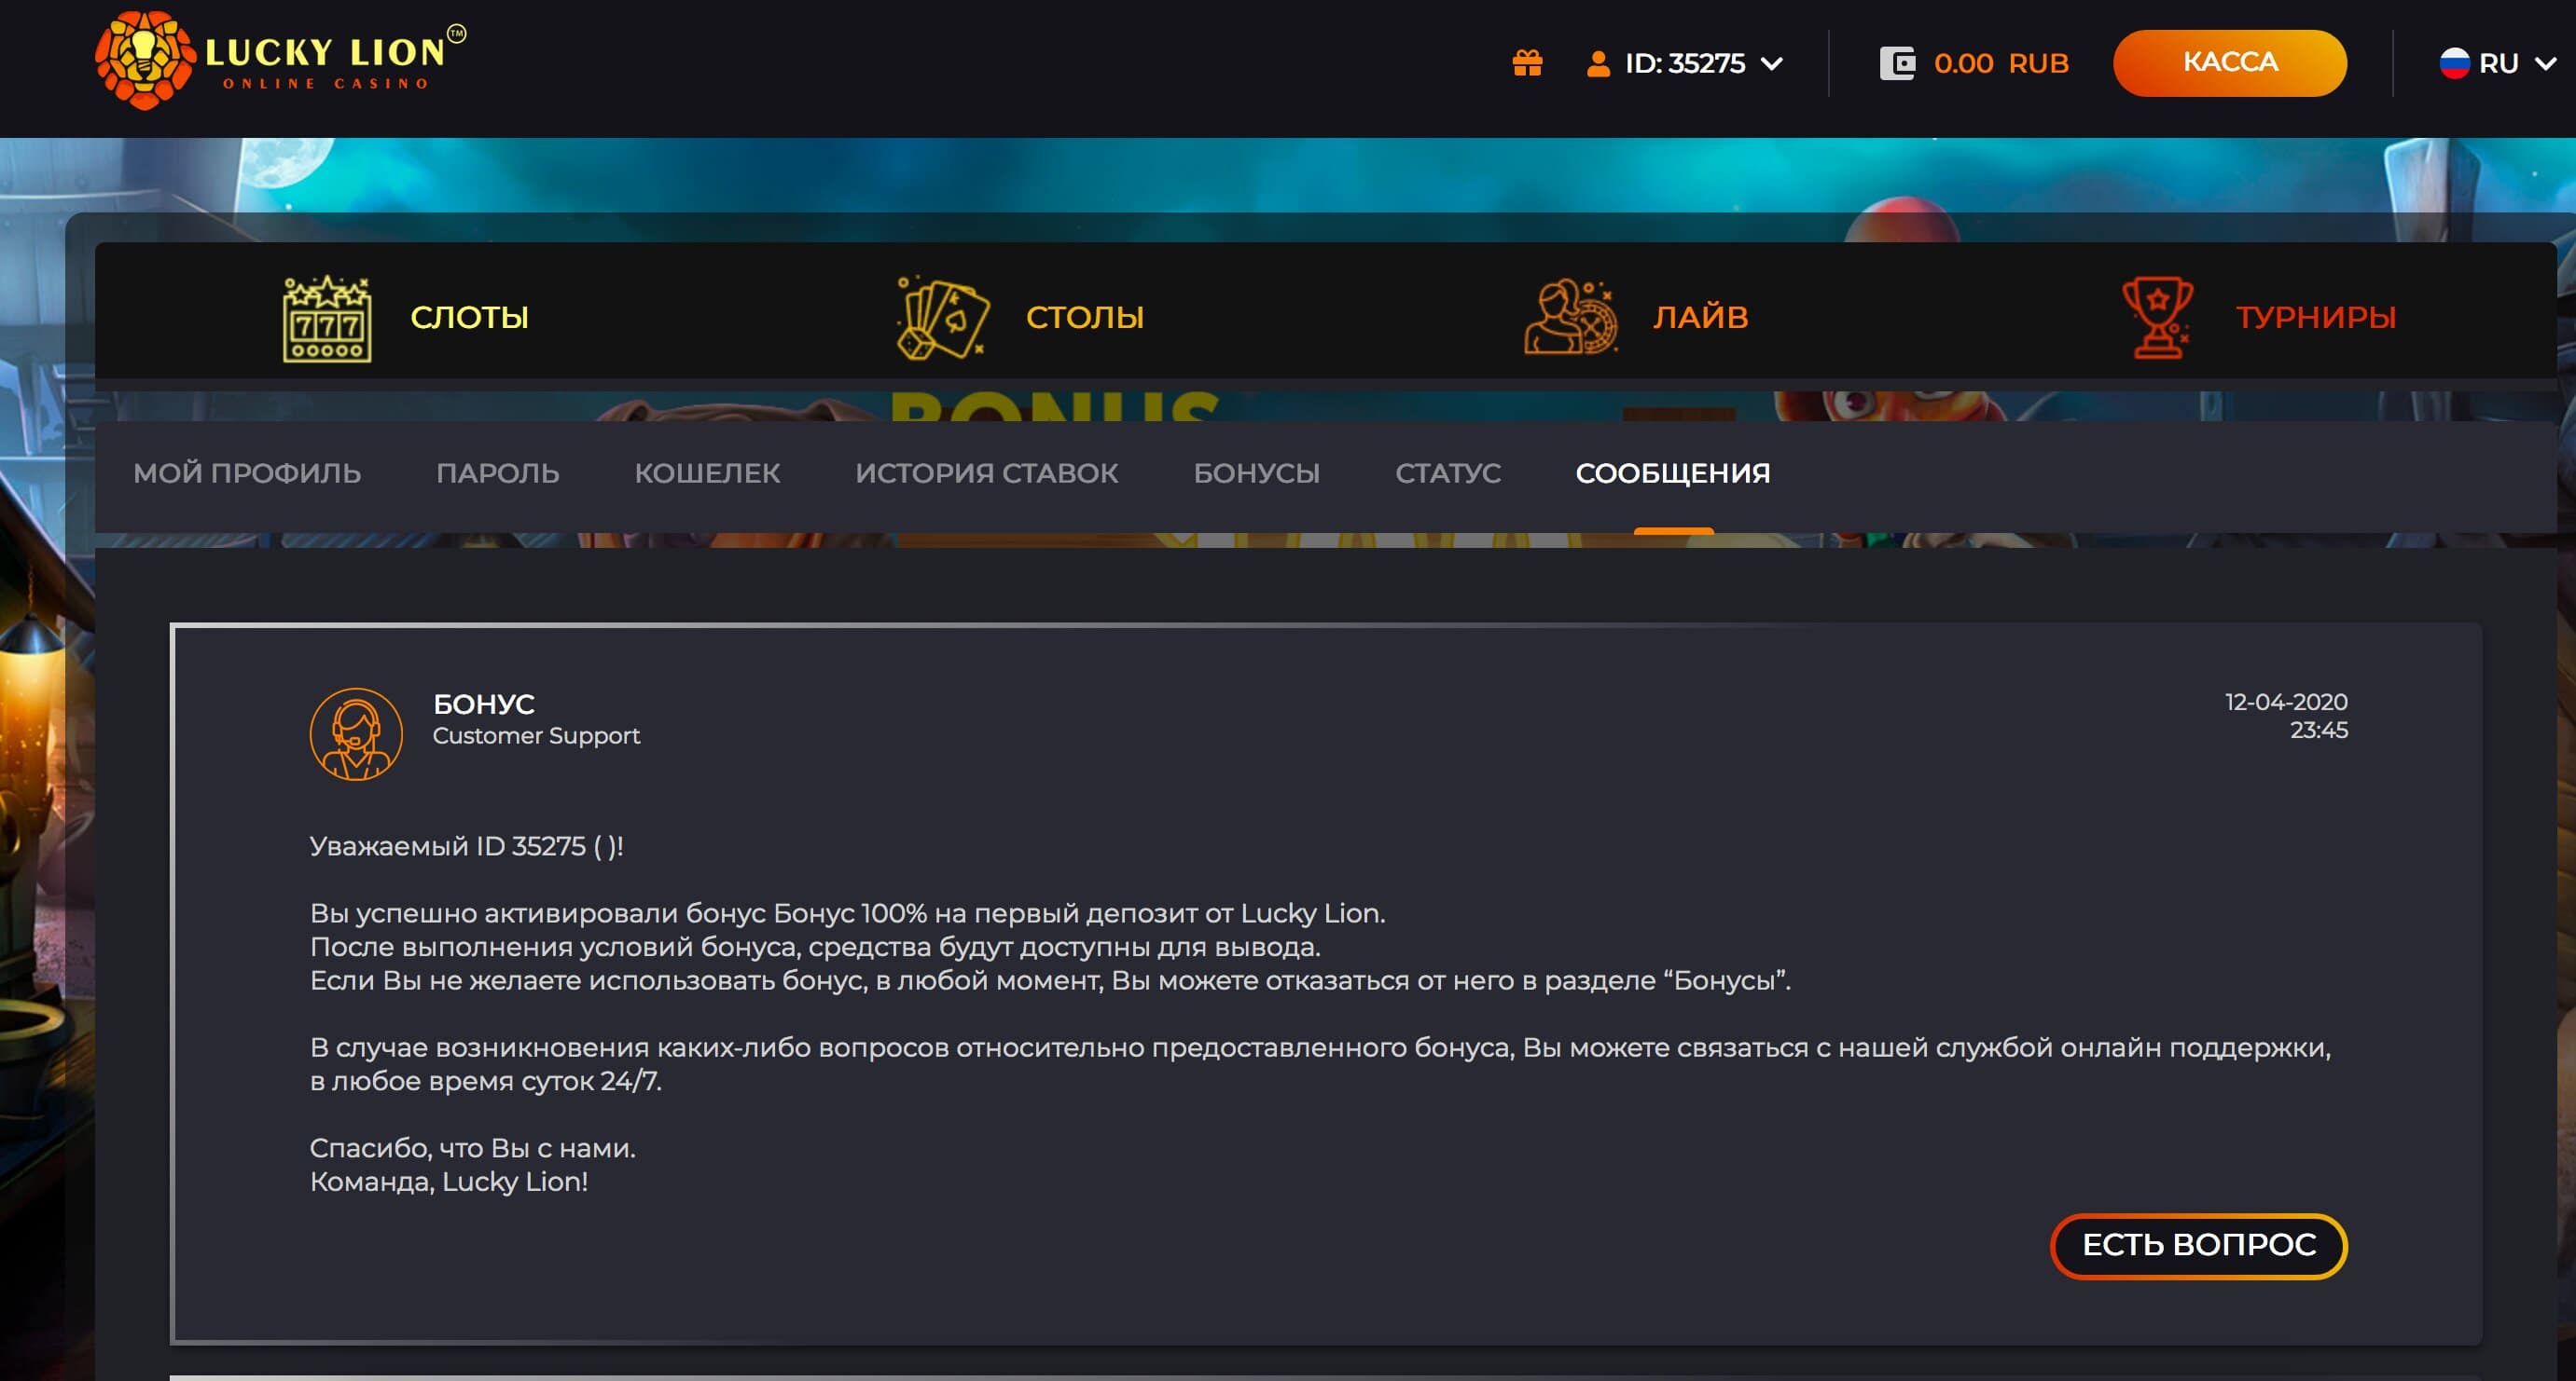The height and width of the screenshot is (1381, 2576).
Task: Click the signature Команда, Lucky Lion!
Action: point(449,1183)
